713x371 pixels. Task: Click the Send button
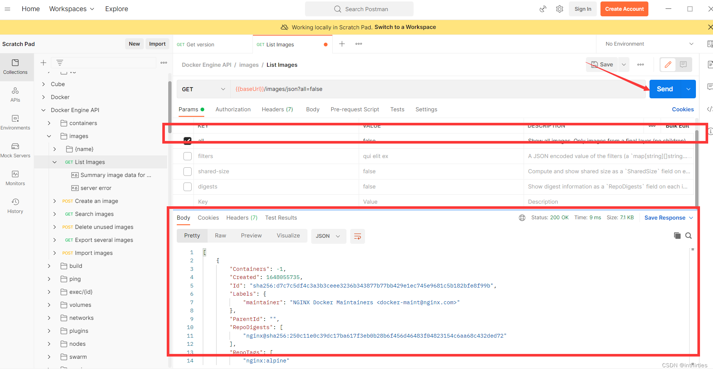[x=665, y=89]
